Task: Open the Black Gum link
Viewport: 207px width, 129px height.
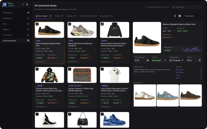Action: (x=180, y=70)
